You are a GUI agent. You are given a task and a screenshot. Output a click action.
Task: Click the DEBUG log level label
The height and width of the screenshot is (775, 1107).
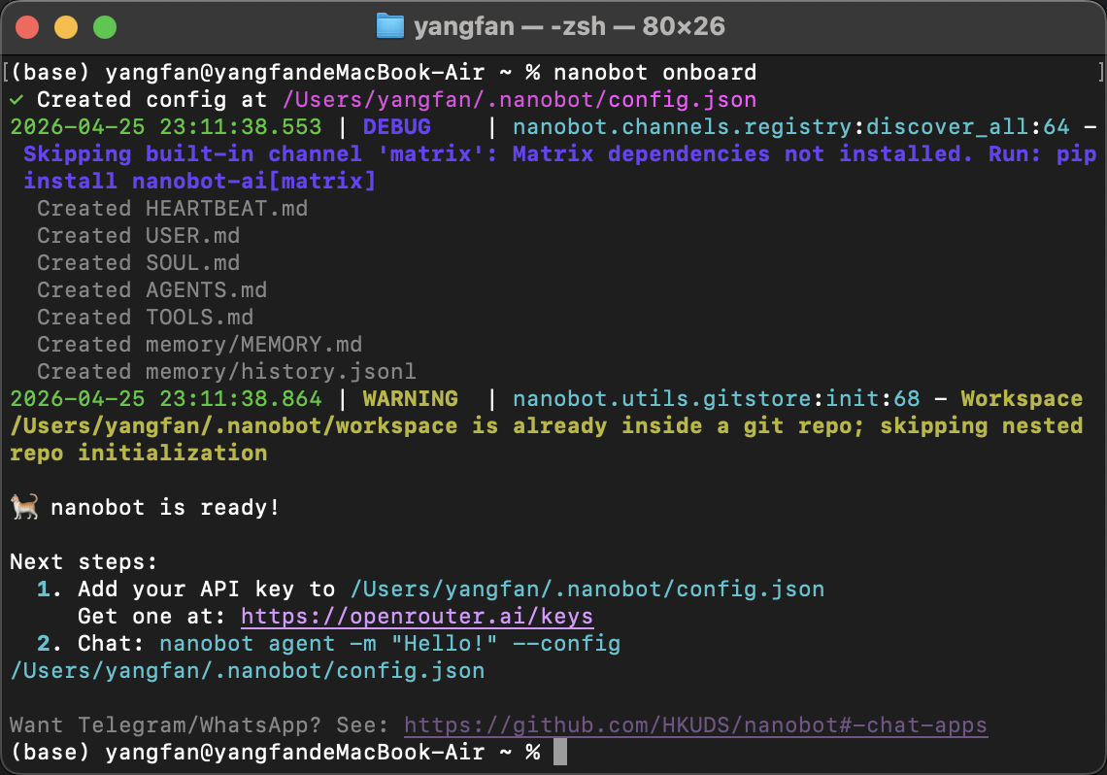coord(396,127)
